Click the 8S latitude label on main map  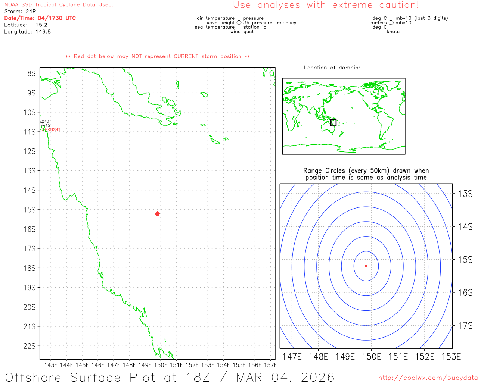click(31, 73)
